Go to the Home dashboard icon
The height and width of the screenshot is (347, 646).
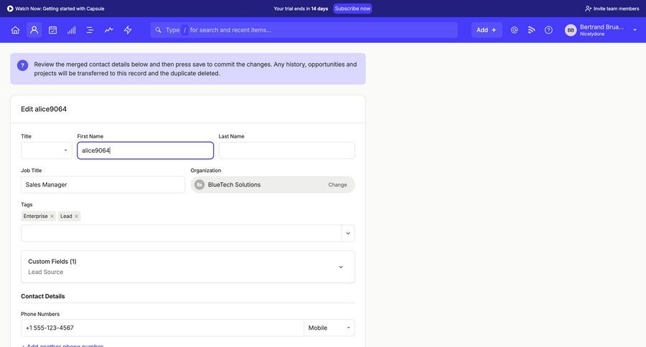pos(15,30)
